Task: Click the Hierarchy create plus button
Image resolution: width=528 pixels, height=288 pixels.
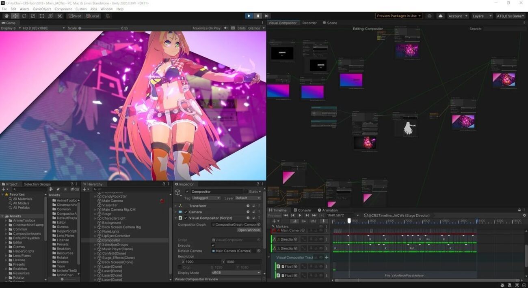Action: (85, 189)
